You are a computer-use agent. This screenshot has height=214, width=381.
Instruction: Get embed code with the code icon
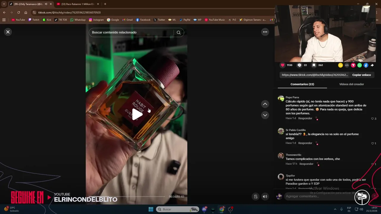[347, 65]
